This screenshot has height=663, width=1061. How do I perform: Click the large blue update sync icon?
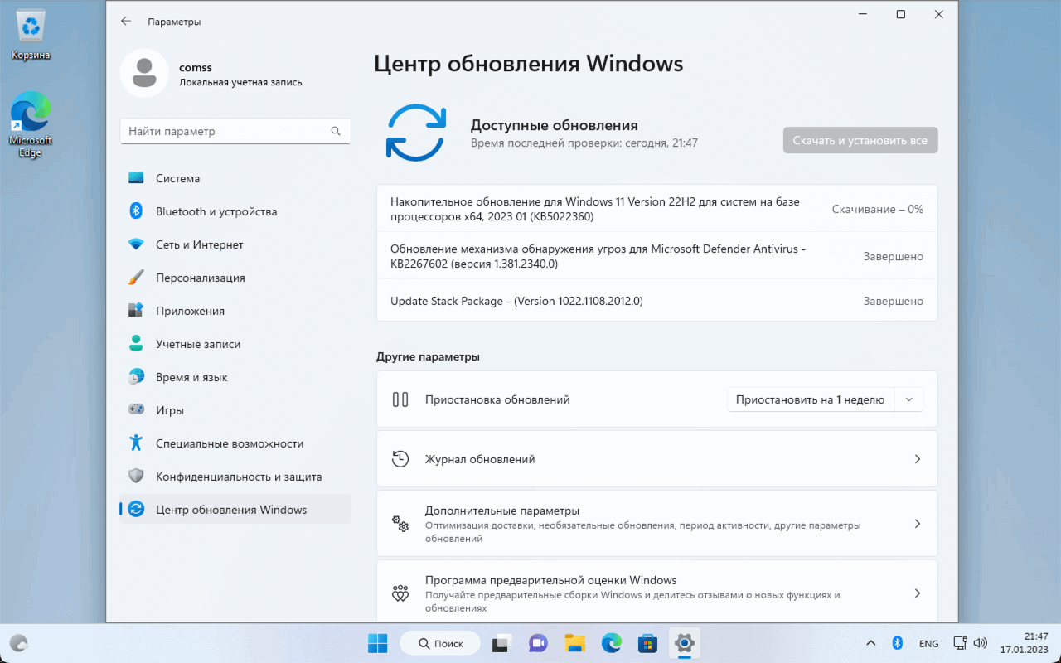(416, 133)
